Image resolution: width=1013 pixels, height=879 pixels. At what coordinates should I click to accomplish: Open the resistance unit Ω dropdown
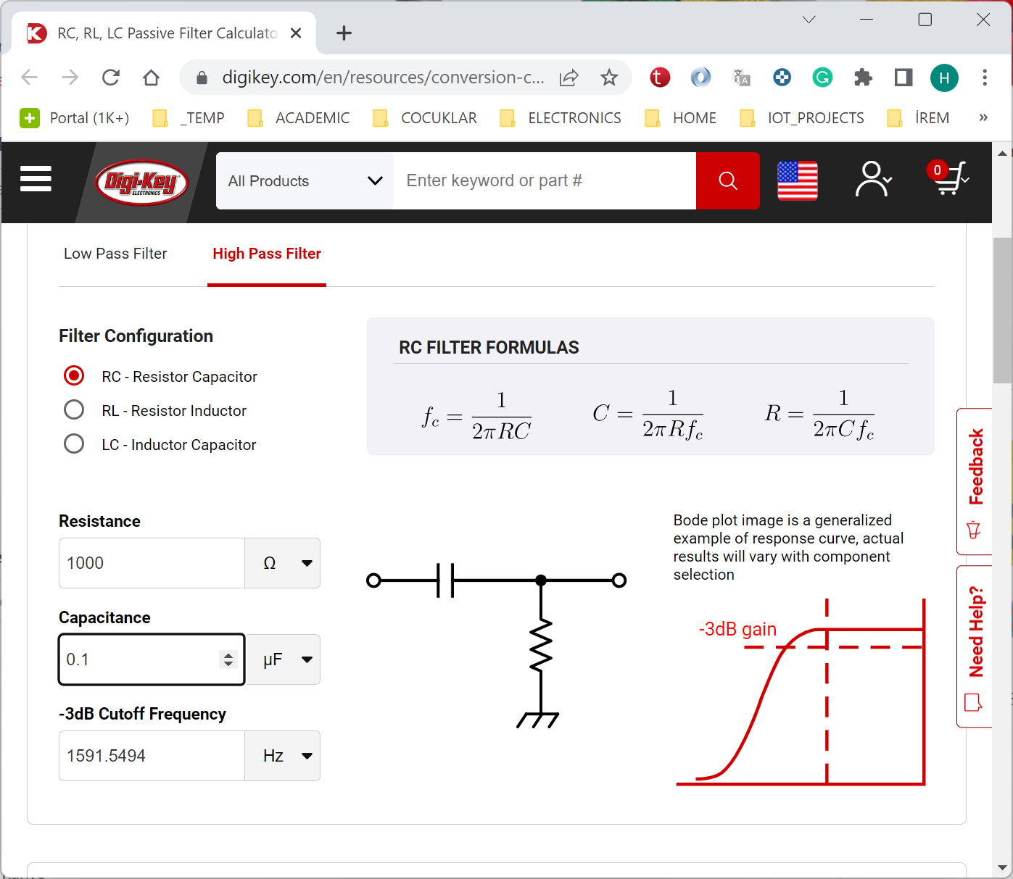click(283, 563)
